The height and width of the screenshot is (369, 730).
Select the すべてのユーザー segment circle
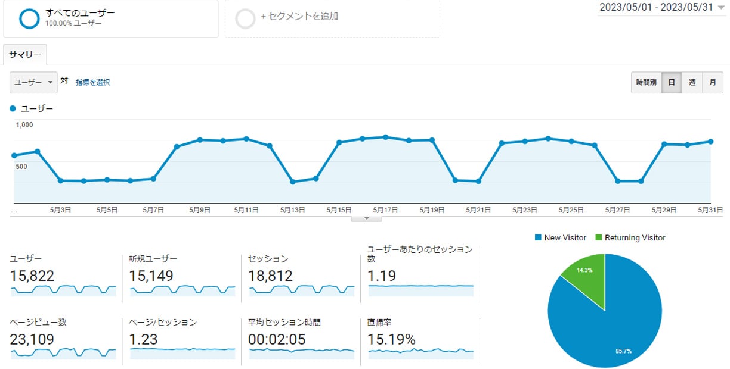[x=28, y=16]
